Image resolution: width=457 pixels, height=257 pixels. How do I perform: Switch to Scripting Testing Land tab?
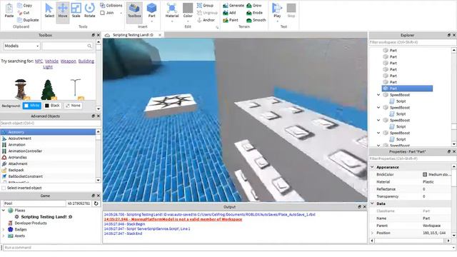[x=133, y=35]
